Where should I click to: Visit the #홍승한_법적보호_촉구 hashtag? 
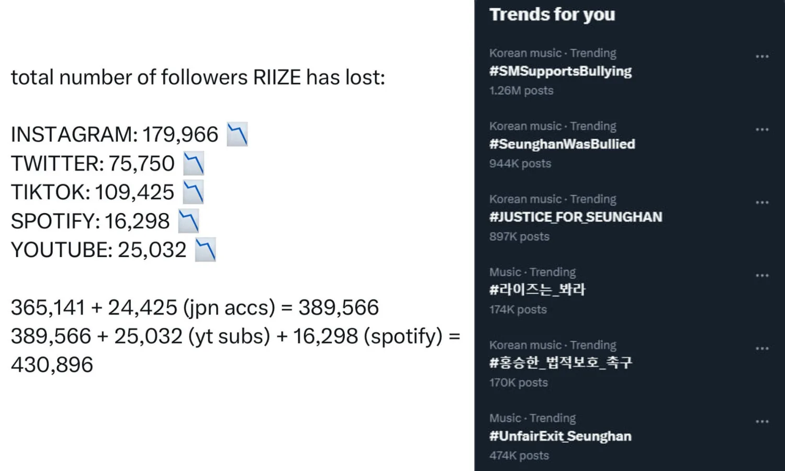[x=560, y=363]
